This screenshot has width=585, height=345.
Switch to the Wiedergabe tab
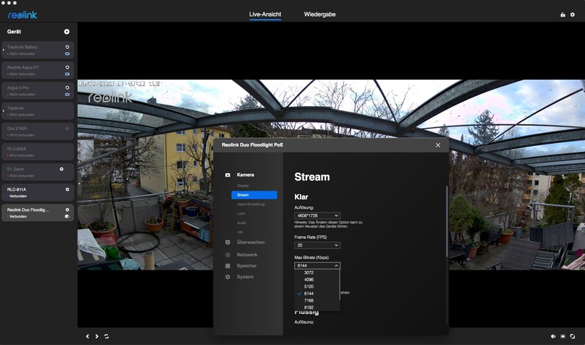click(x=320, y=14)
